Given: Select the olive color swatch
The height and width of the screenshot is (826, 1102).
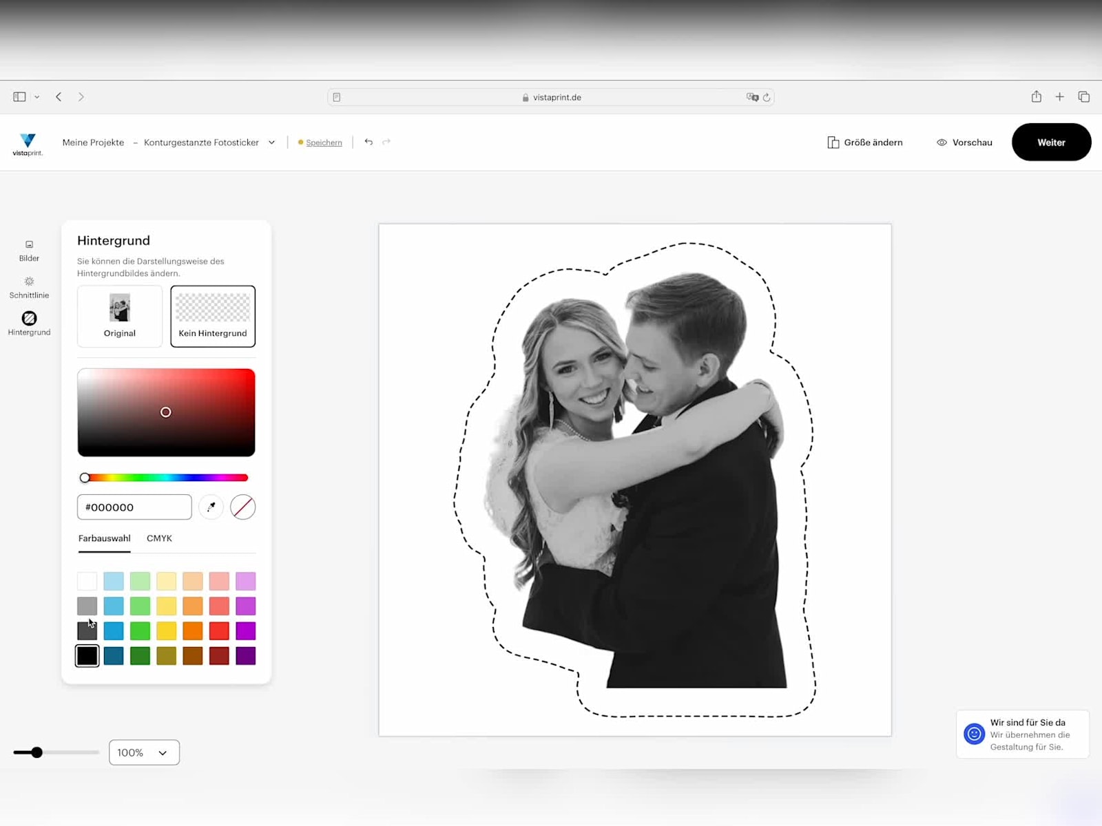Looking at the screenshot, I should (x=166, y=656).
